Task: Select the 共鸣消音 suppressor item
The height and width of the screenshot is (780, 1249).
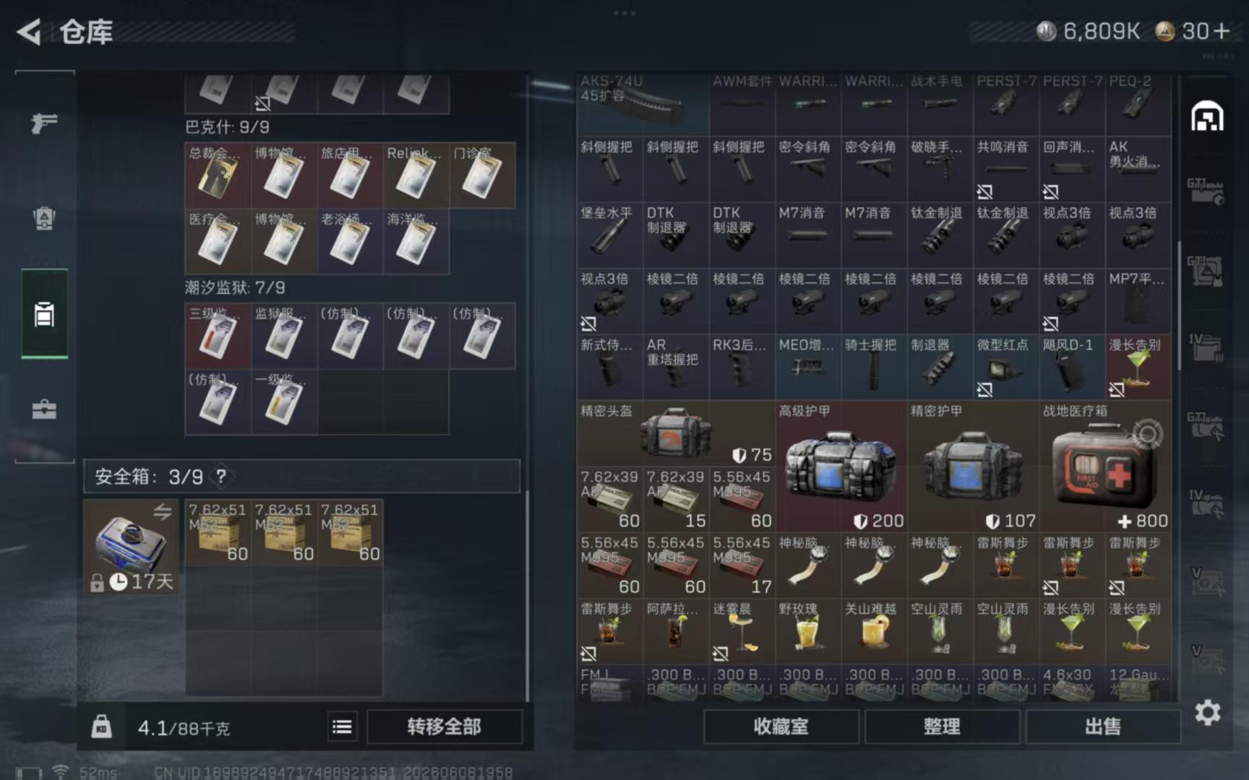Action: pyautogui.click(x=1006, y=169)
